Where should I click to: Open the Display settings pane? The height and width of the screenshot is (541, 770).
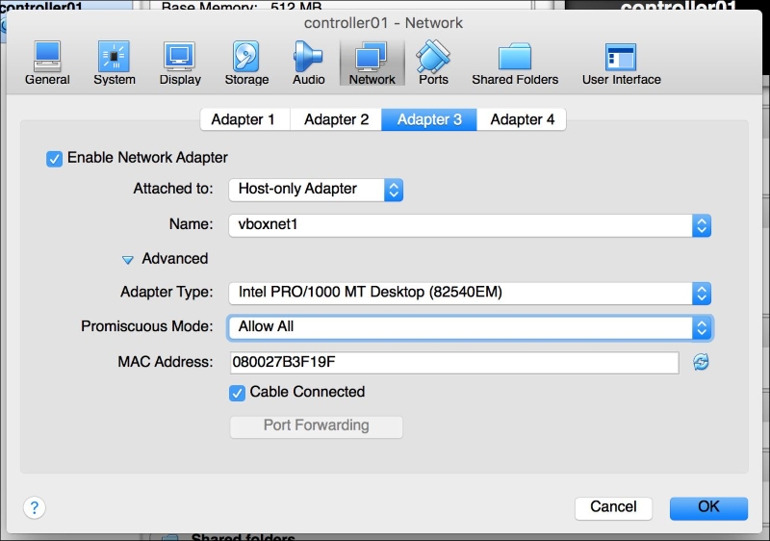click(x=180, y=63)
